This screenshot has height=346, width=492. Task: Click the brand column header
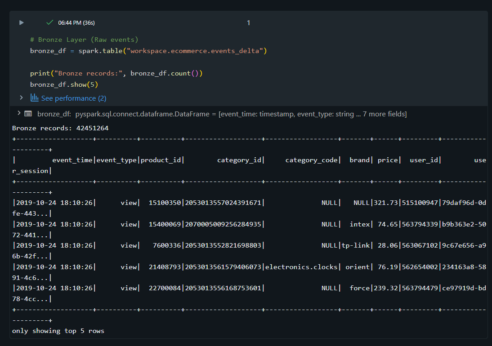point(360,160)
